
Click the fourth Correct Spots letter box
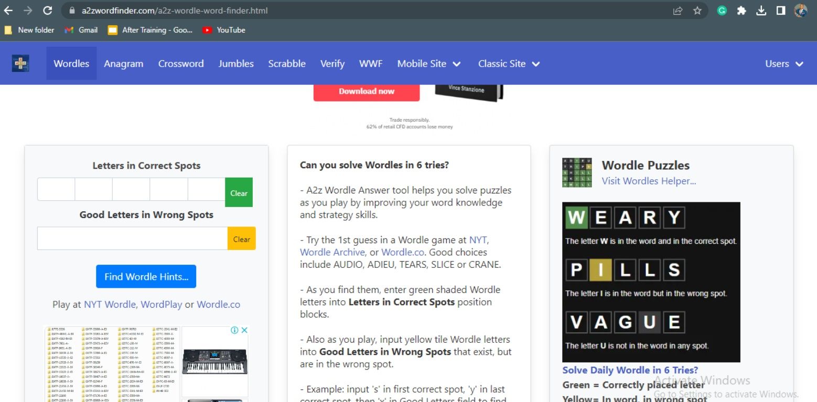click(x=169, y=189)
